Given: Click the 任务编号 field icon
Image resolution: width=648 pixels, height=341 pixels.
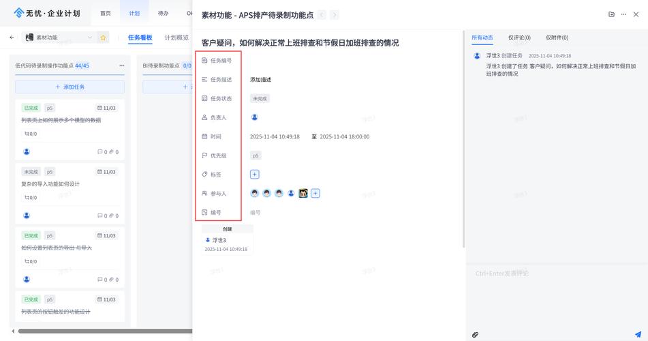Looking at the screenshot, I should [204, 61].
